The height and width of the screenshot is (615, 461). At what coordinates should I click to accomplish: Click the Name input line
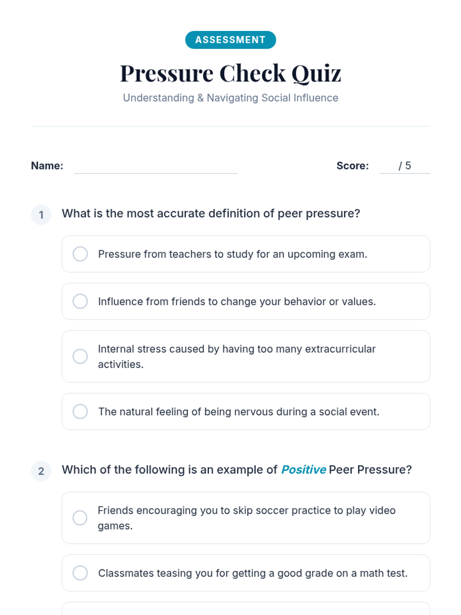pos(156,166)
